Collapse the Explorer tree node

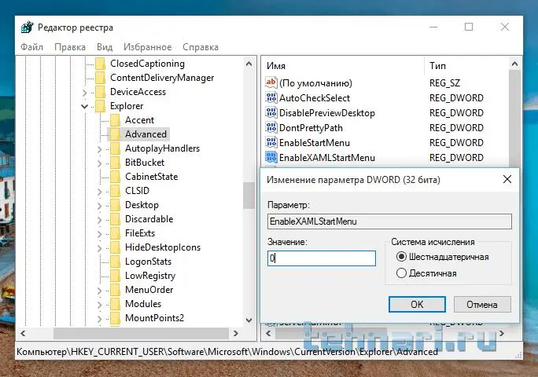pyautogui.click(x=84, y=106)
